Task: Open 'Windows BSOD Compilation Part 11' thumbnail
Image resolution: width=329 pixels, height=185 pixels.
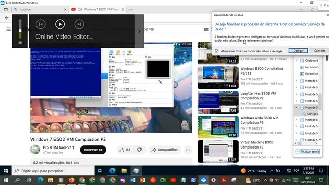Action: pos(218,78)
